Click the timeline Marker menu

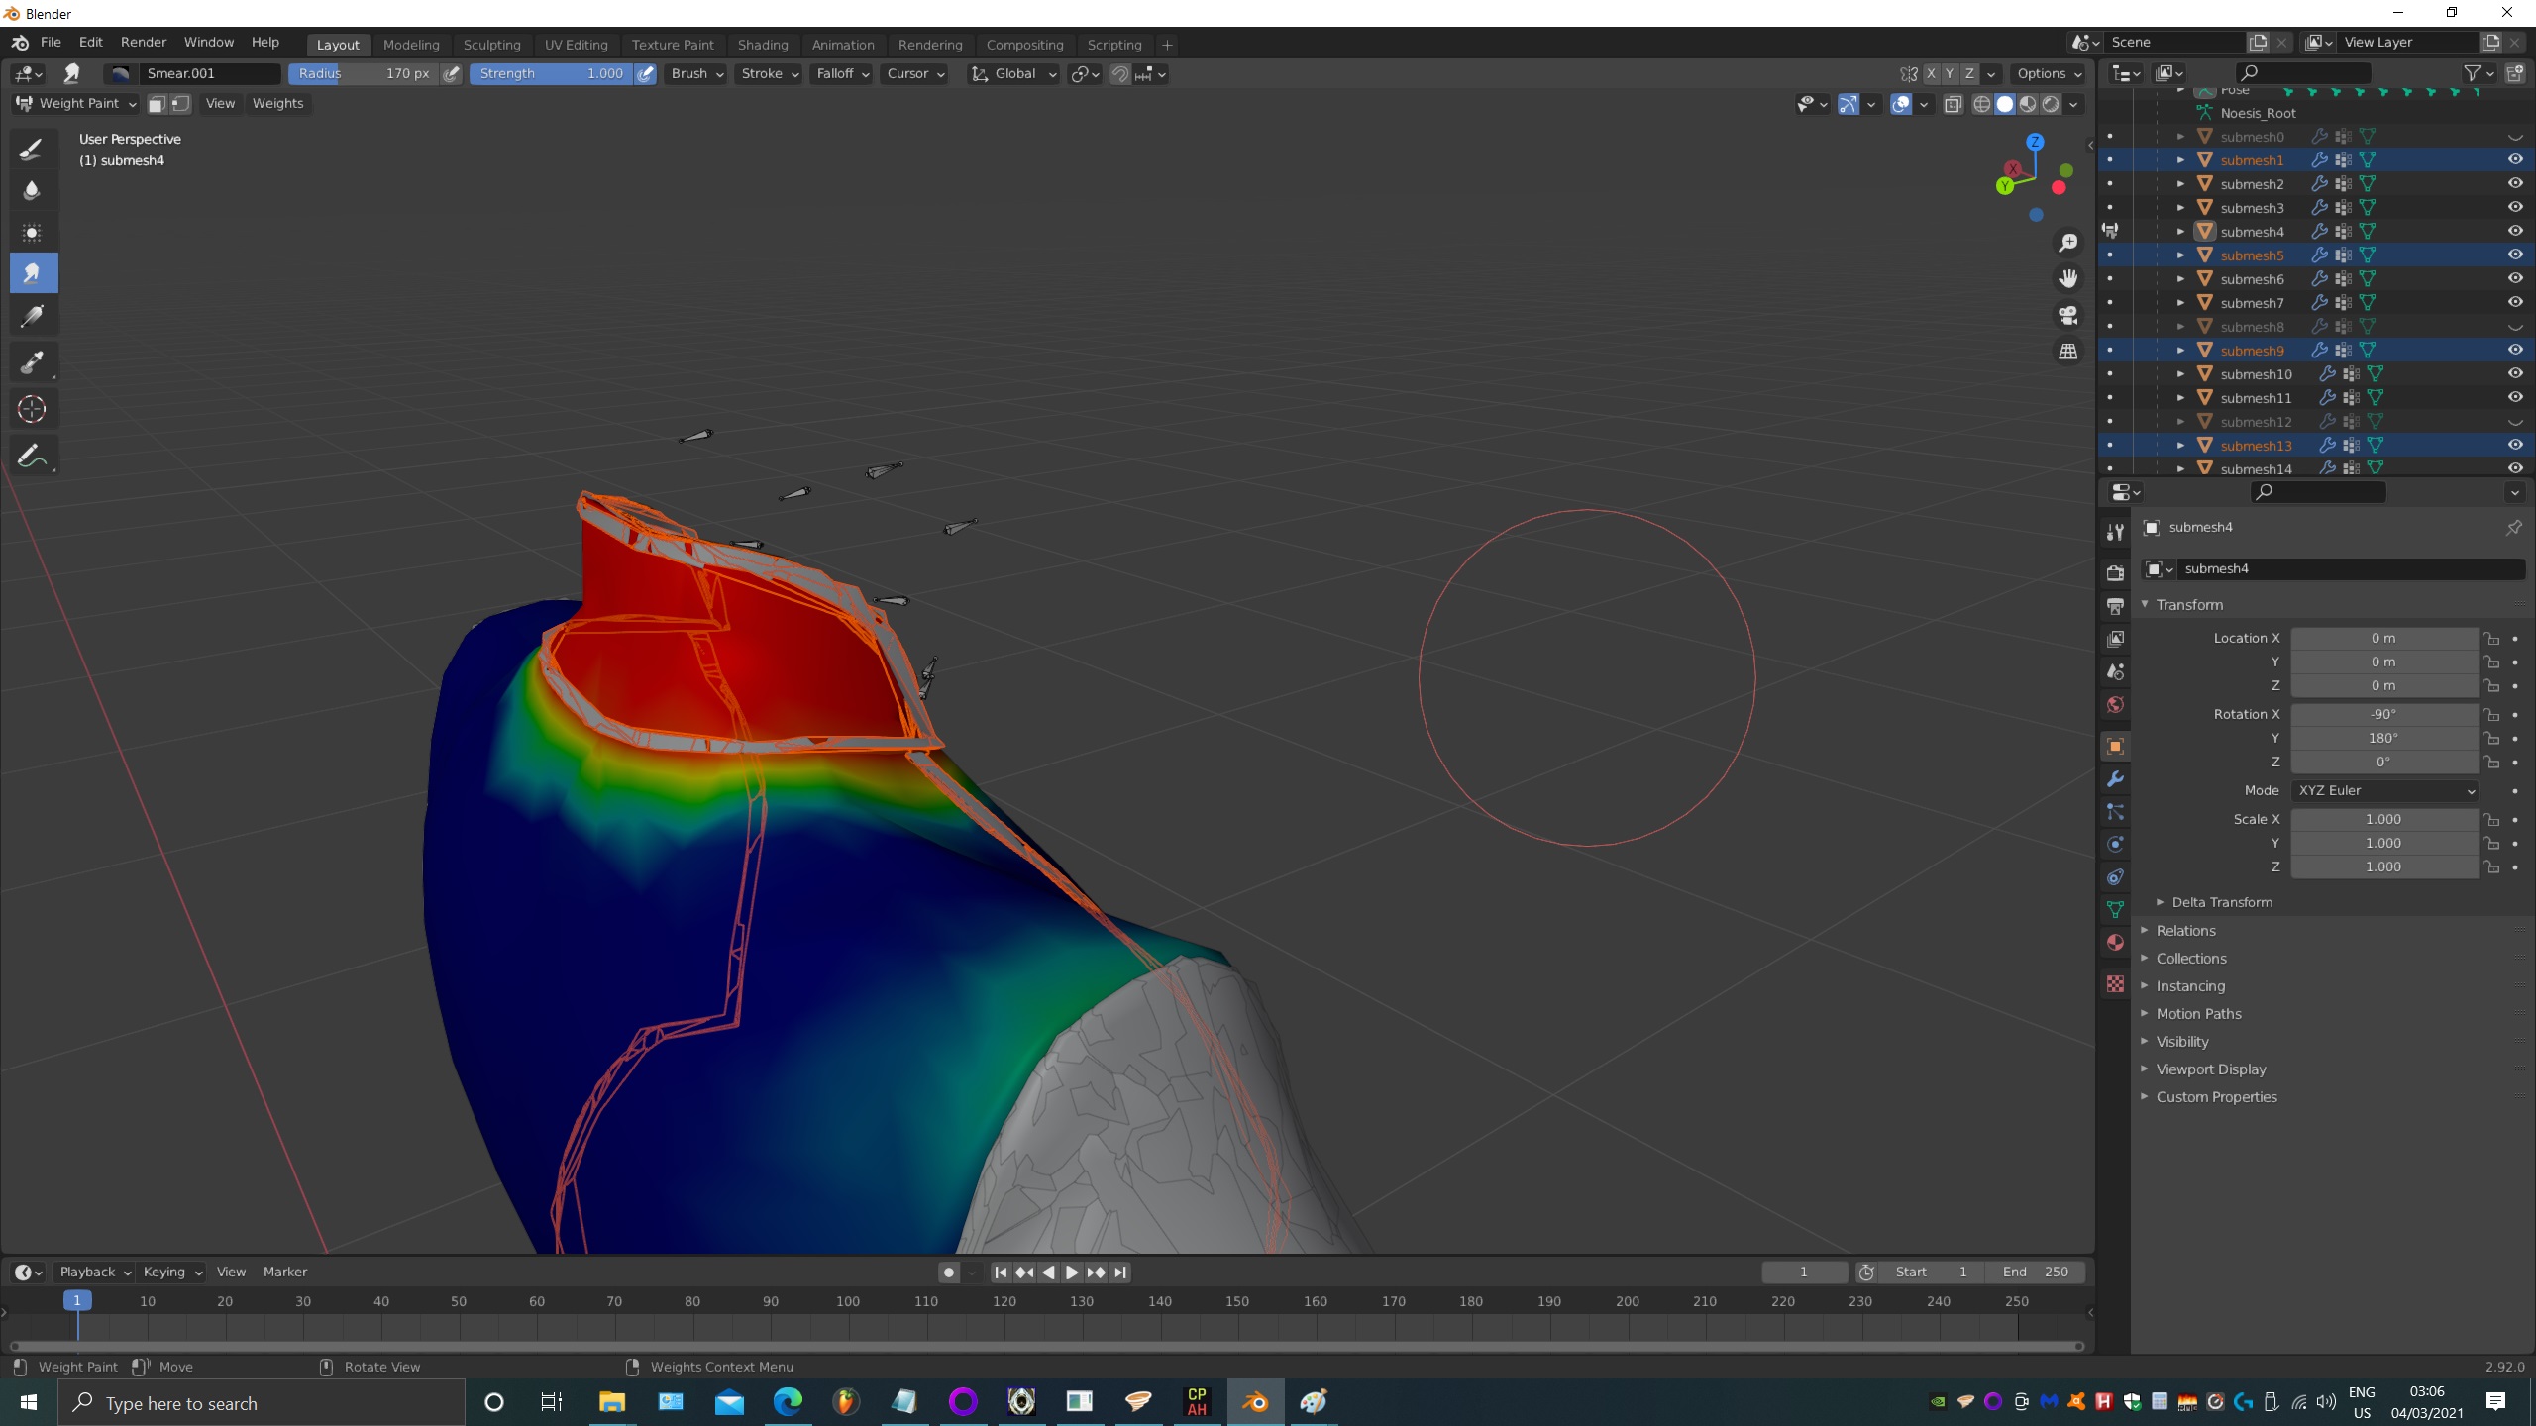(285, 1272)
